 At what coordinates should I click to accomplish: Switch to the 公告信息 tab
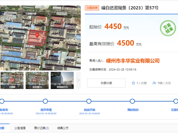point(20,128)
